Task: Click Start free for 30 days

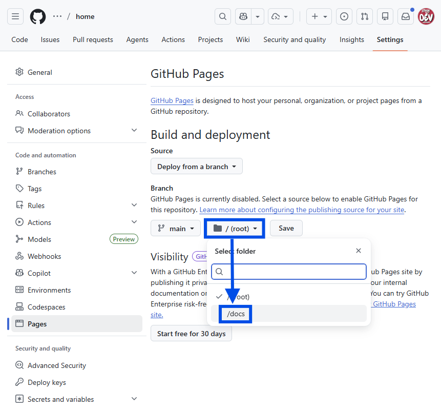Action: [191, 333]
